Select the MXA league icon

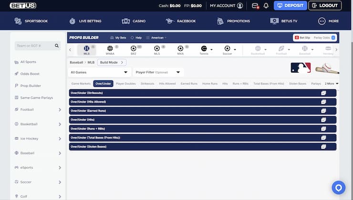(x=180, y=50)
